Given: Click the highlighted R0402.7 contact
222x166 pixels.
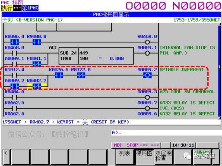Looking at the screenshot, I should point(37,86).
